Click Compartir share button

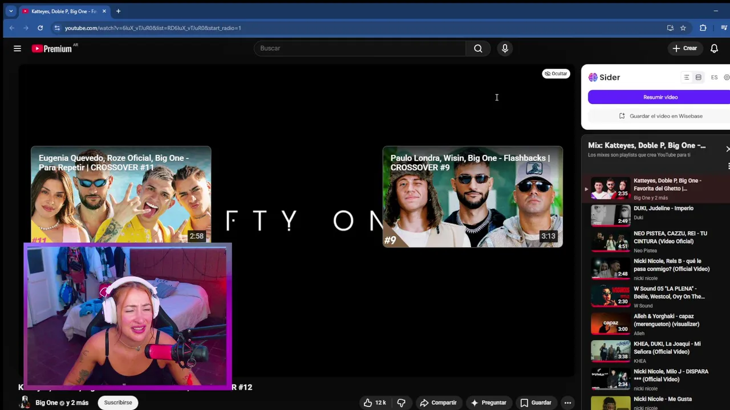coord(438,403)
